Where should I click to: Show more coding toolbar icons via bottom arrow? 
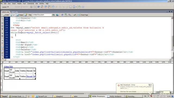[x=2, y=58]
